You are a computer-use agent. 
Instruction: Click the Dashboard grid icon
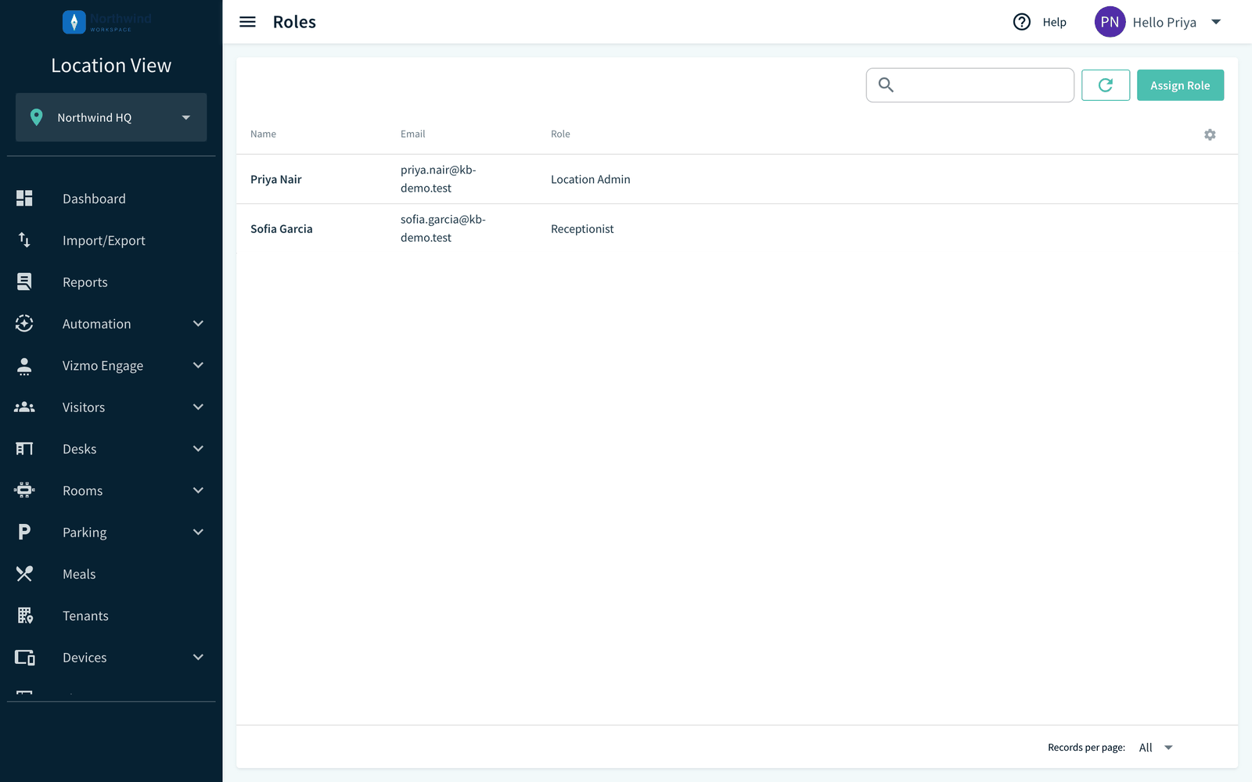[24, 199]
